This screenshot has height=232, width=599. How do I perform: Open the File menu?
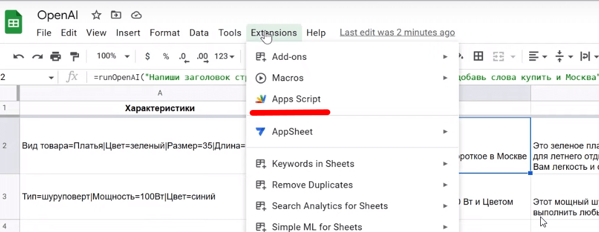[x=44, y=33]
